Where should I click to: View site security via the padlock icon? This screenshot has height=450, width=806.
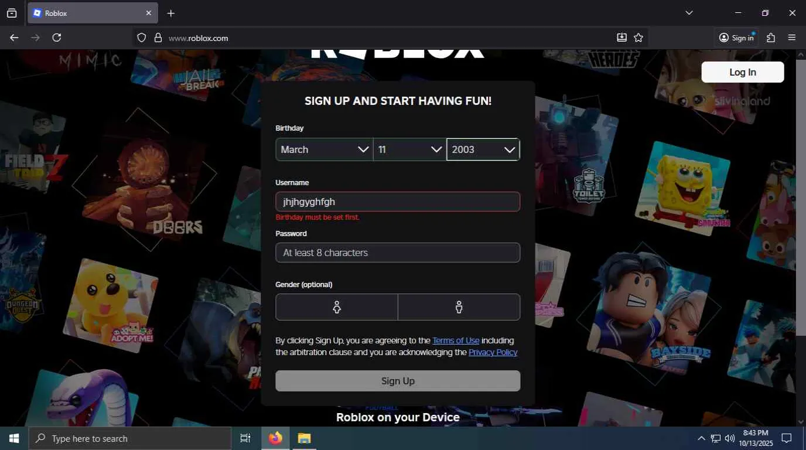click(x=158, y=37)
